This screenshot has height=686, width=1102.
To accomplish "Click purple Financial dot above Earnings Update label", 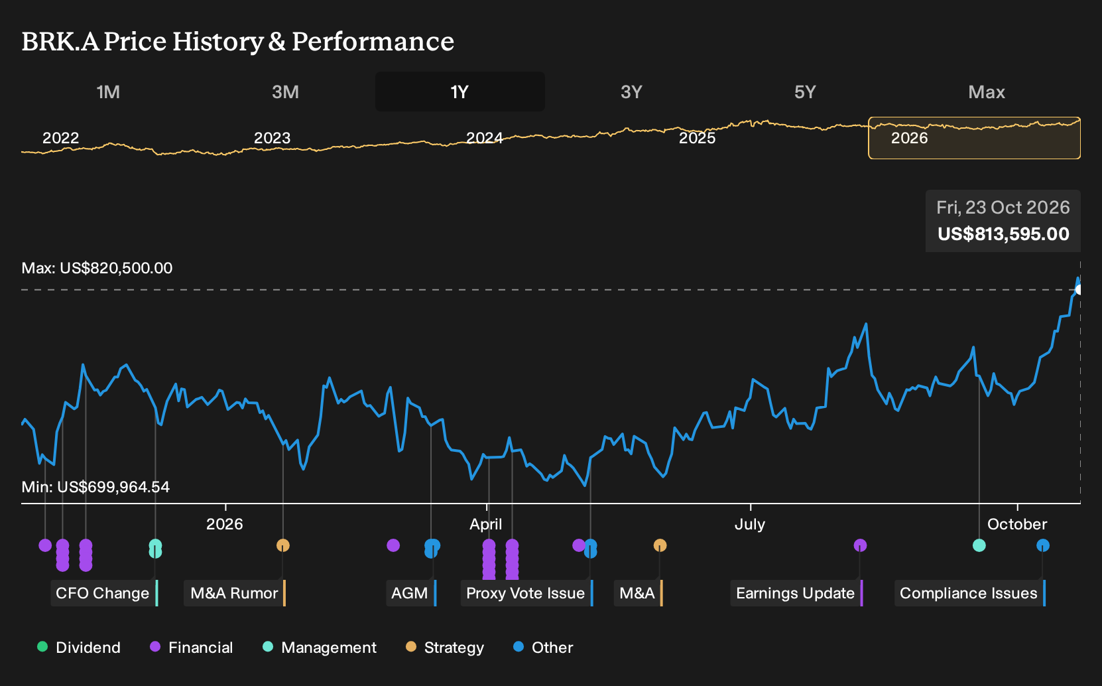I will [x=860, y=545].
